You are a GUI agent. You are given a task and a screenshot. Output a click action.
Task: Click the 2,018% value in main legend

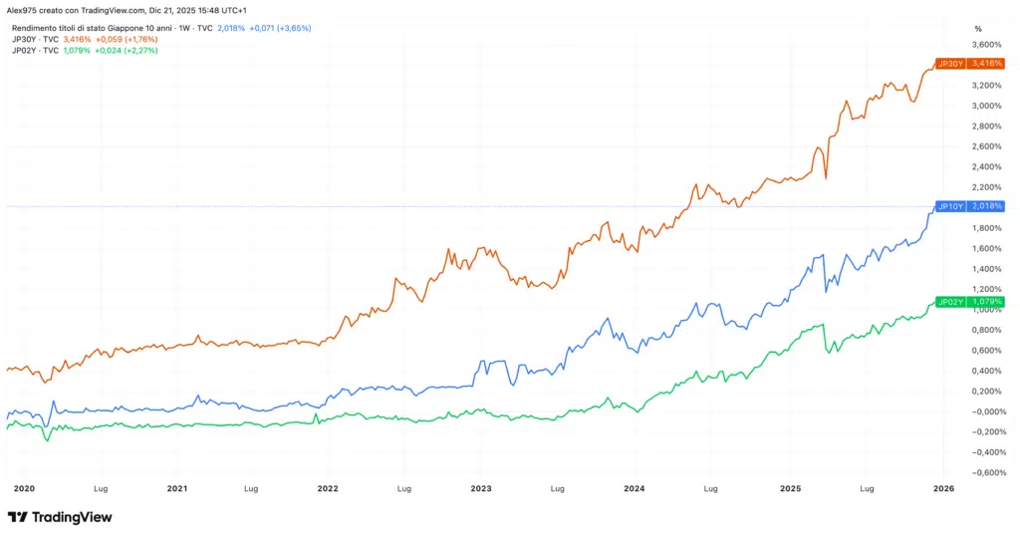230,28
